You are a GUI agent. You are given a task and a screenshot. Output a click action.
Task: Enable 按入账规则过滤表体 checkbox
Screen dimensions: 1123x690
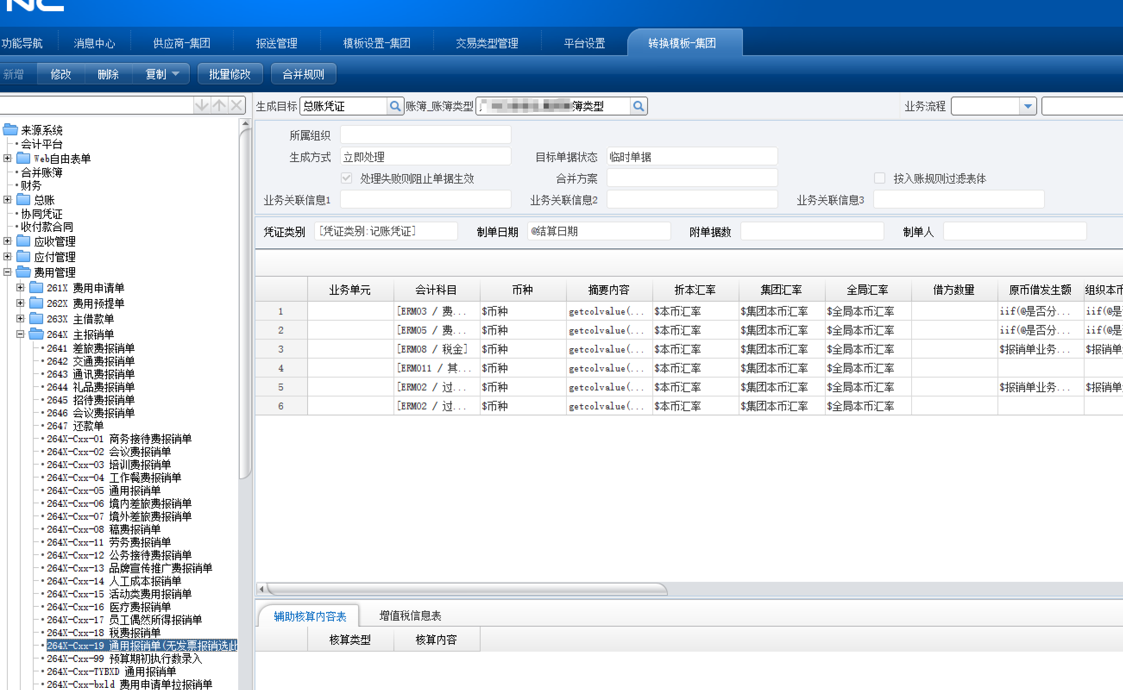[879, 178]
